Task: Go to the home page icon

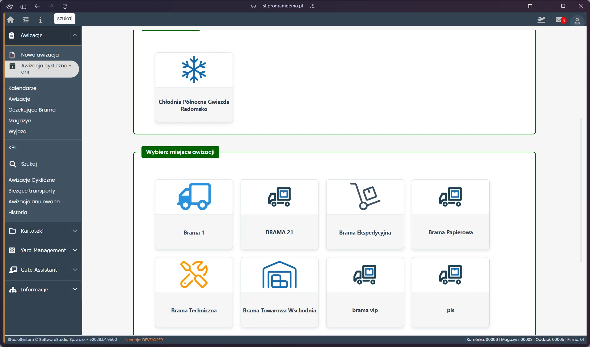Action: coord(11,20)
